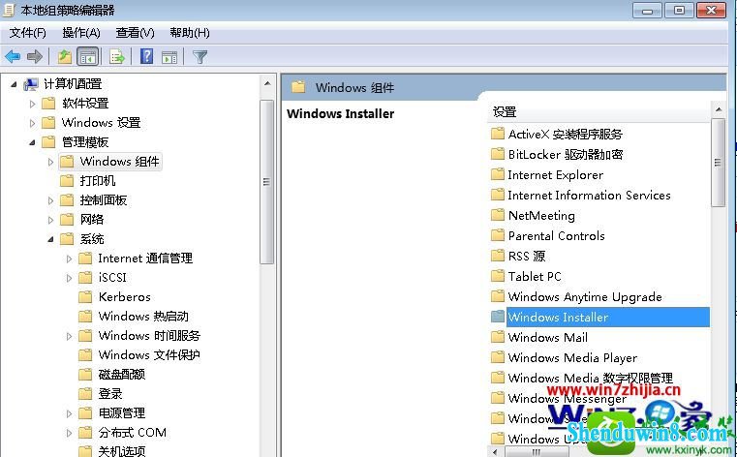Expand the 软件设置 node
This screenshot has height=457, width=737.
coord(32,104)
